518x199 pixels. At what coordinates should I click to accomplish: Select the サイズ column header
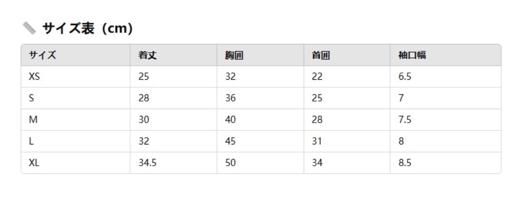coord(43,55)
